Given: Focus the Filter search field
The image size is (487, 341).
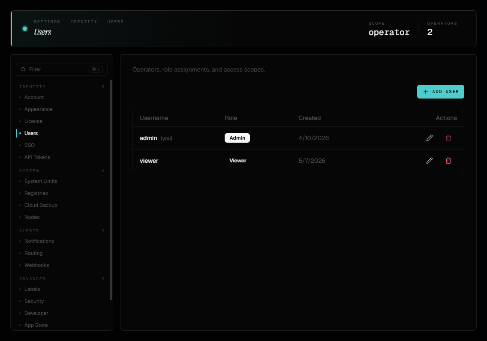Looking at the screenshot, I should click(x=61, y=69).
